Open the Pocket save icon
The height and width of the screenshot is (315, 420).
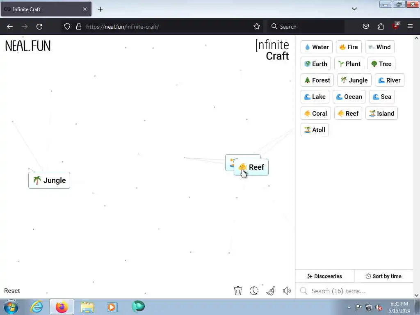pyautogui.click(x=365, y=26)
